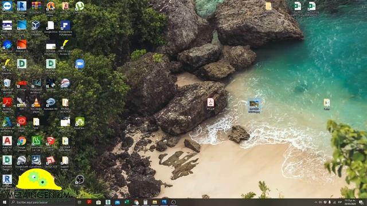
Task: Open the OBS Studio desktop shortcut
Action: coord(80,179)
